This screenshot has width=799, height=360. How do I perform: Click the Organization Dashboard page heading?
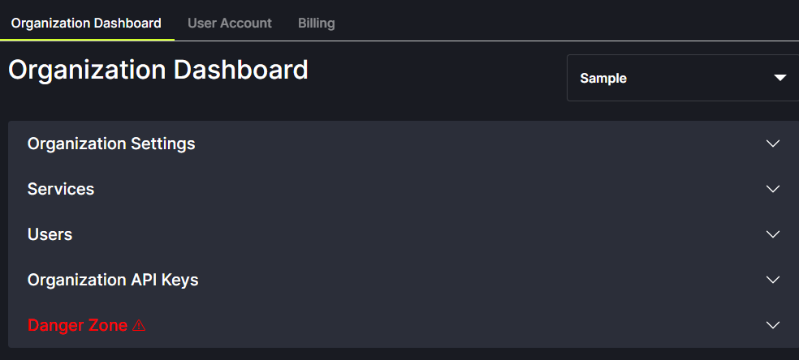(x=158, y=70)
